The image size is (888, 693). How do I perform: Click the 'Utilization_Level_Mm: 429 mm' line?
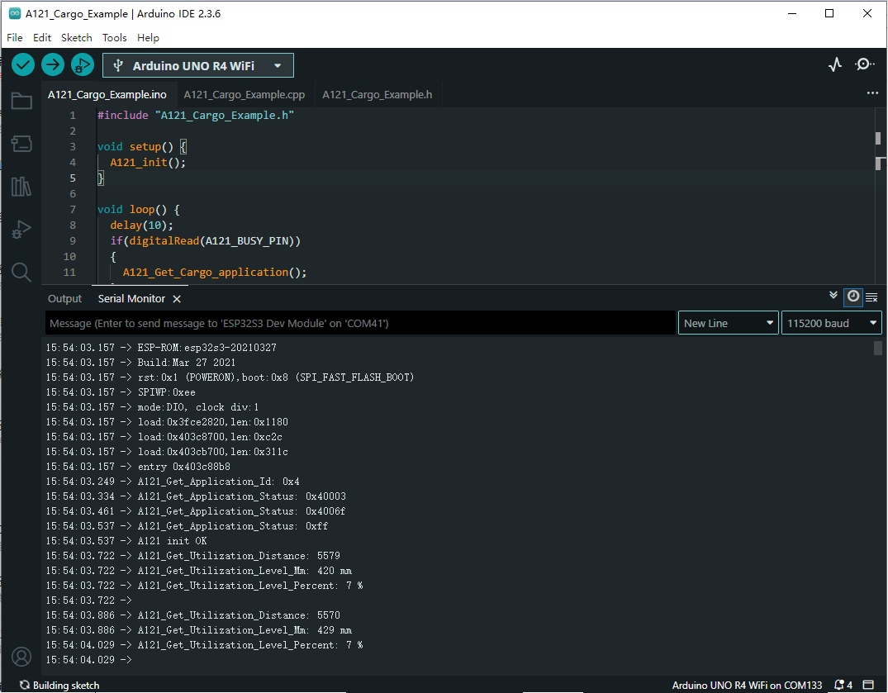[x=245, y=630]
